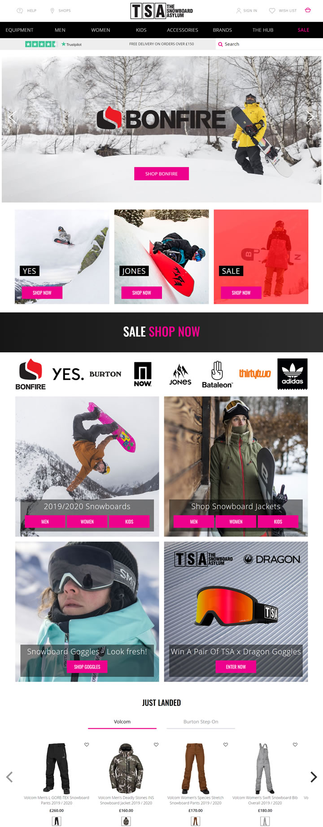This screenshot has height=827, width=323.
Task: Open the shopping basket icon
Action: click(308, 10)
